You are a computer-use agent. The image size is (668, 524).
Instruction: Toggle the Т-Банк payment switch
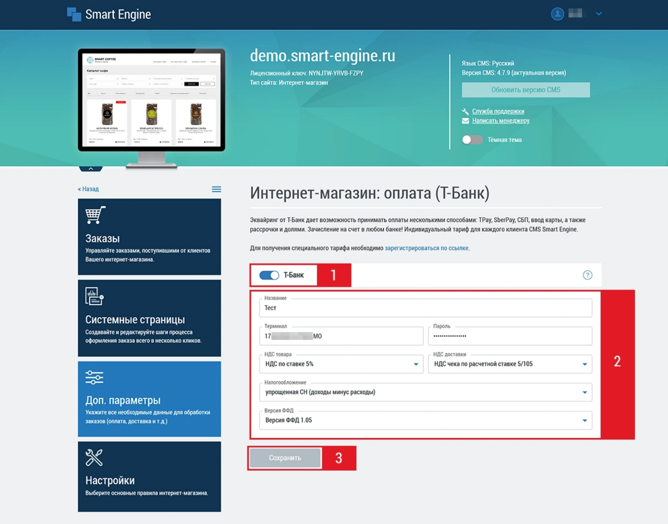tap(269, 275)
